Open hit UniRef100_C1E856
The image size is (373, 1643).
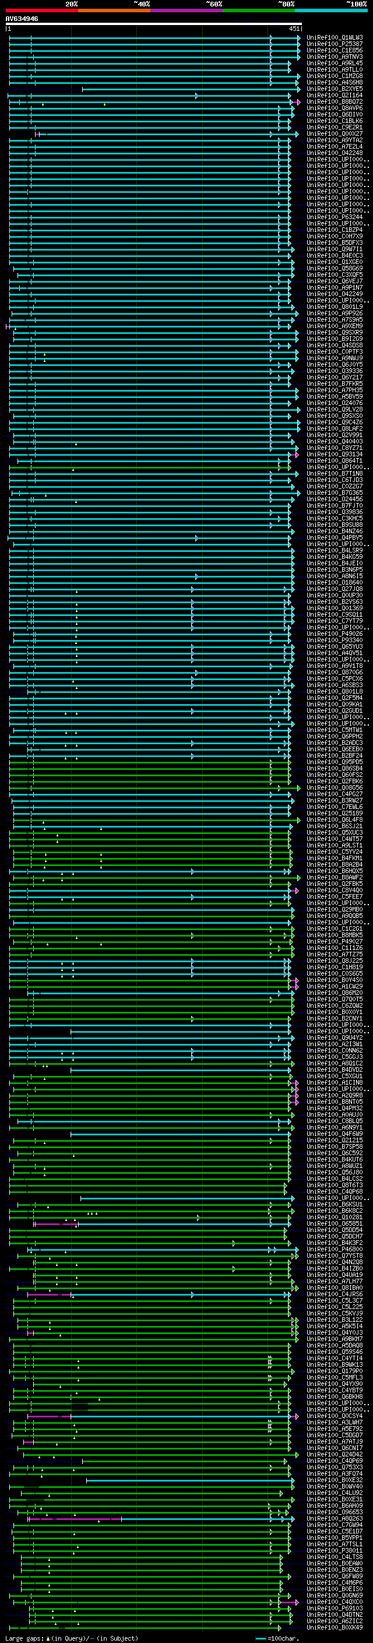coord(335,50)
